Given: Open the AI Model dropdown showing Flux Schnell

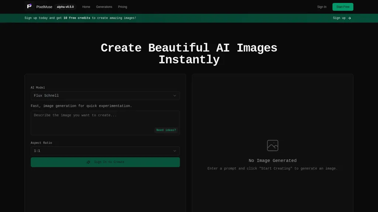Looking at the screenshot, I should [x=105, y=96].
